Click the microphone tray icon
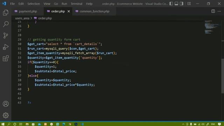 point(191,124)
